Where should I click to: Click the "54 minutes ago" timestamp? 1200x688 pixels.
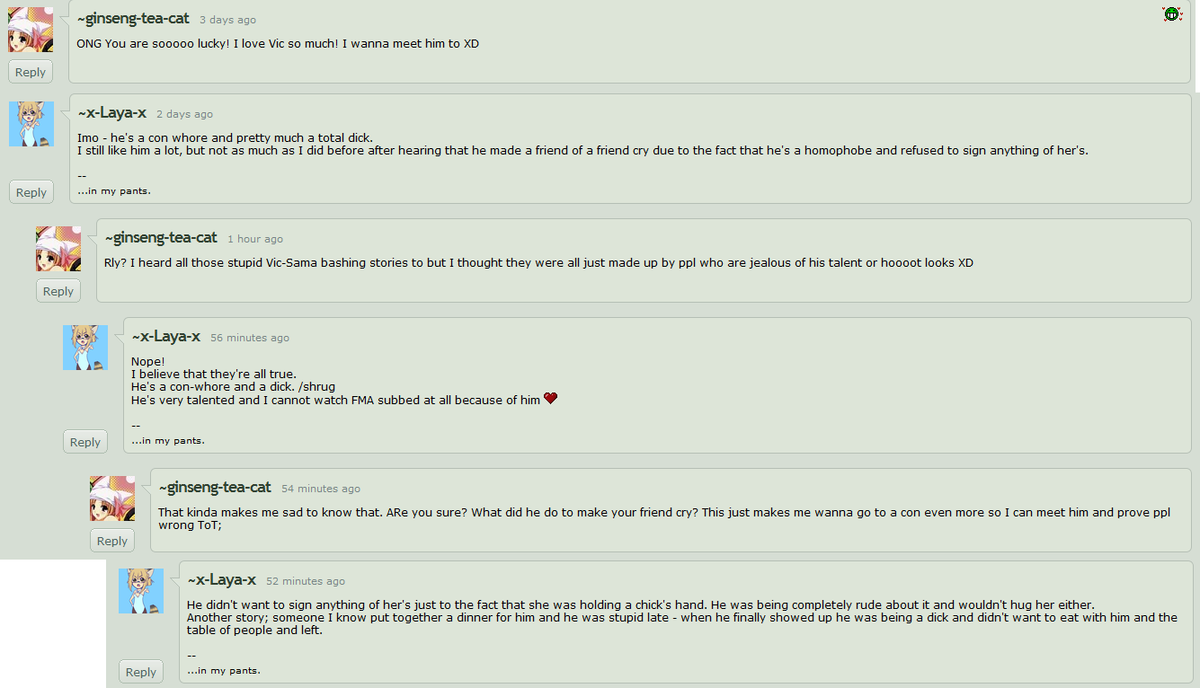pos(321,489)
